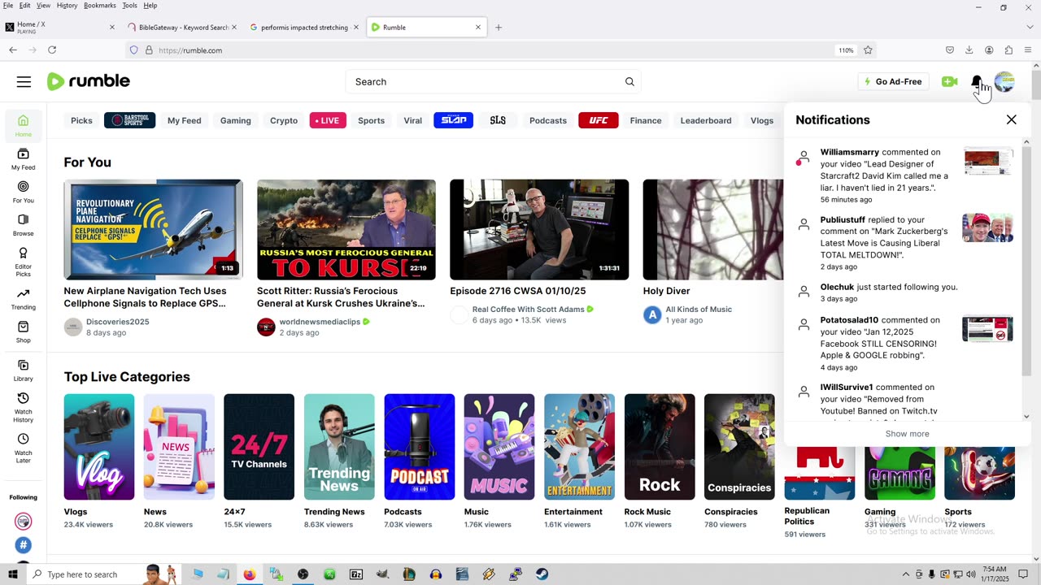
Task: Open the Firefox Bookmarks menu
Action: (x=100, y=6)
